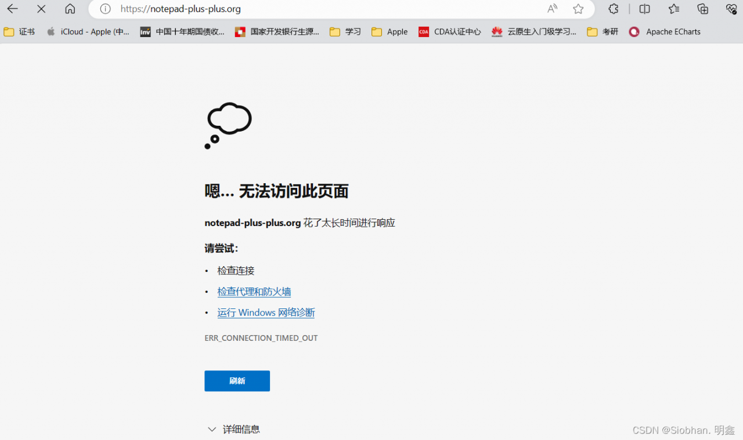Open the Collections icon

tap(702, 9)
